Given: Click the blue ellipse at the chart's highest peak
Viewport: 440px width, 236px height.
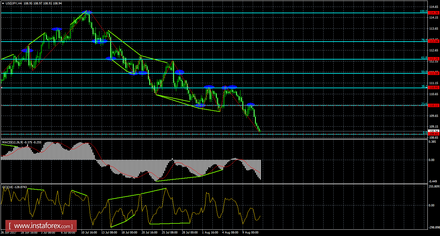Looking at the screenshot, I should (x=87, y=12).
